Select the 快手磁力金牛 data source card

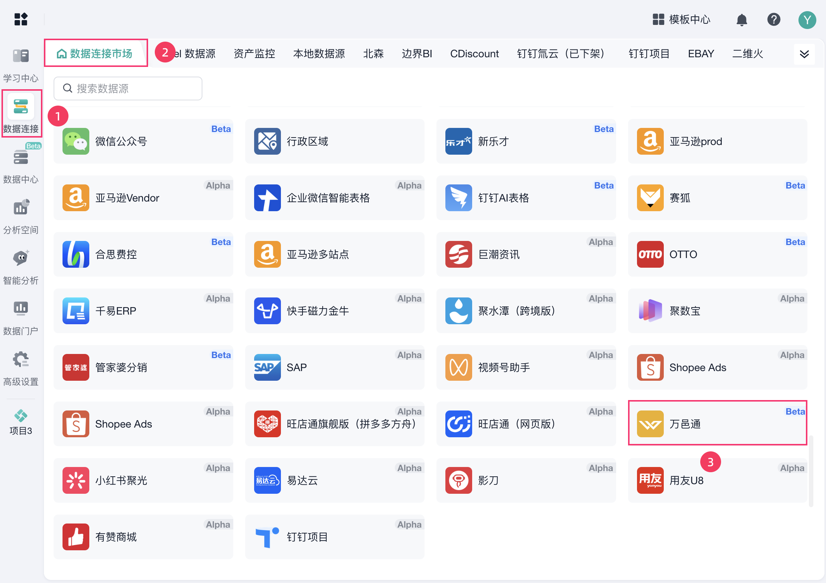click(x=334, y=311)
